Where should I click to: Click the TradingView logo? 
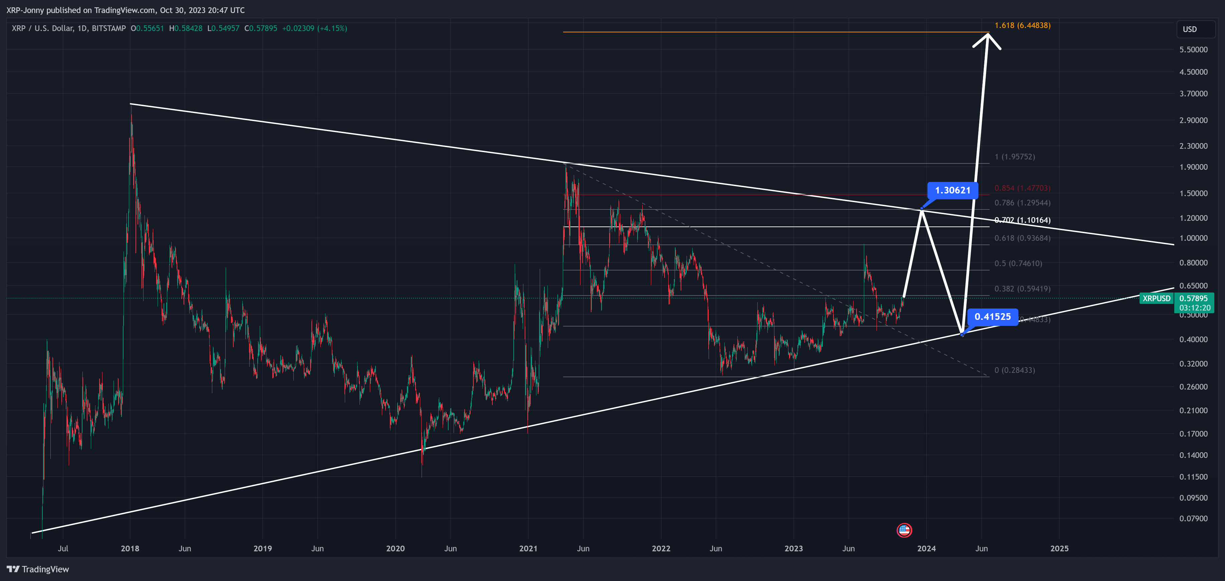(x=38, y=569)
